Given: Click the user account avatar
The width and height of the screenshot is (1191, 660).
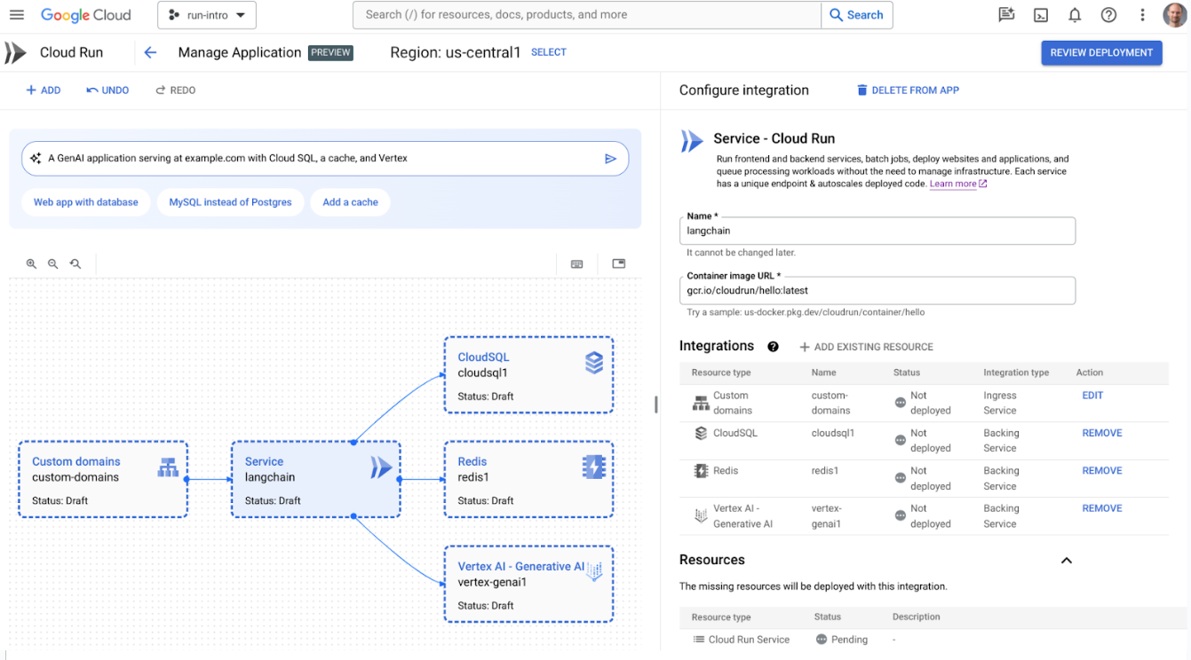Looking at the screenshot, I should coord(1175,15).
